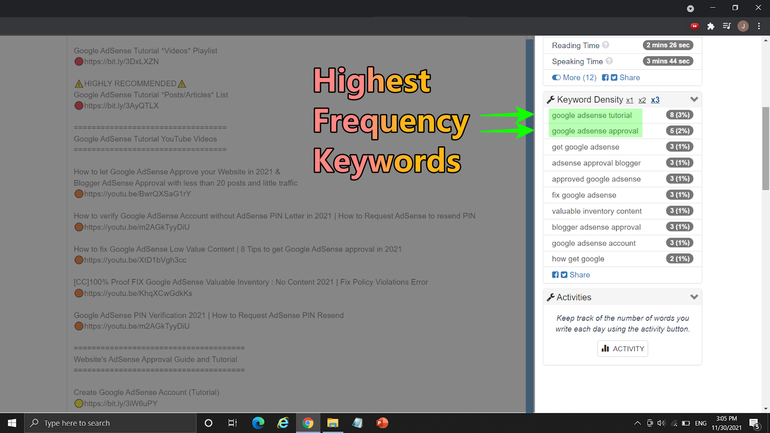Open the Windows Start menu

click(x=12, y=423)
